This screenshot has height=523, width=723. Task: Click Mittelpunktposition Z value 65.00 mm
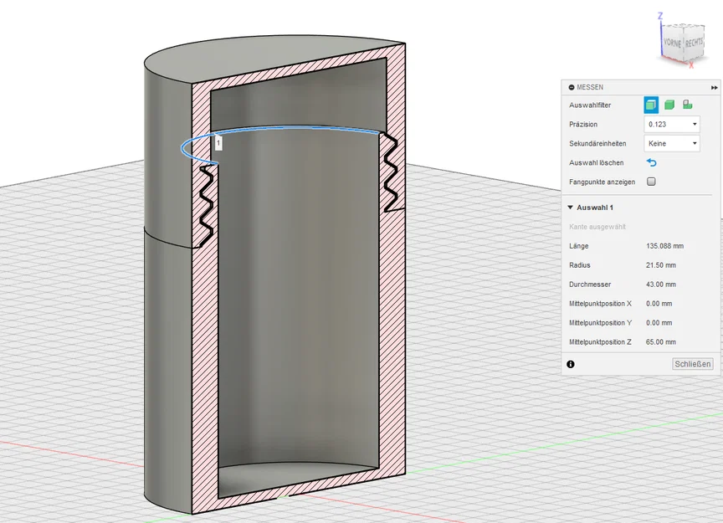(661, 342)
